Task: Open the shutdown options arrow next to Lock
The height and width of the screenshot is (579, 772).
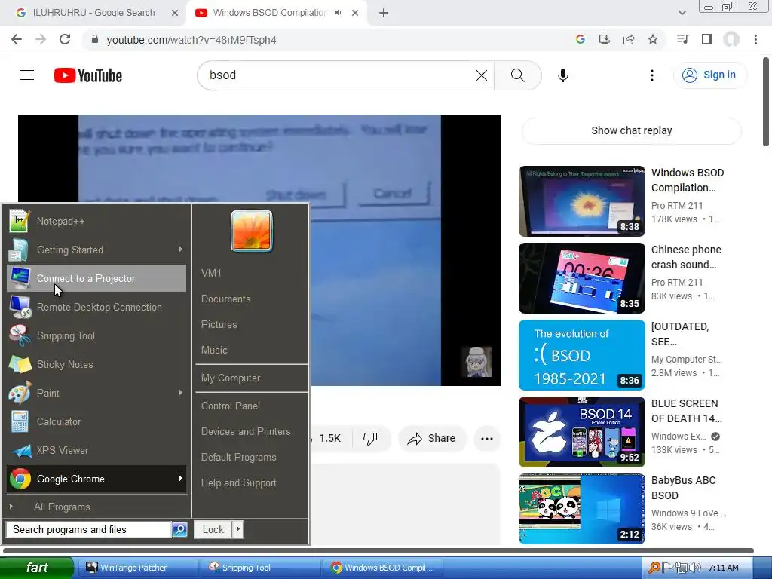Action: 237,529
